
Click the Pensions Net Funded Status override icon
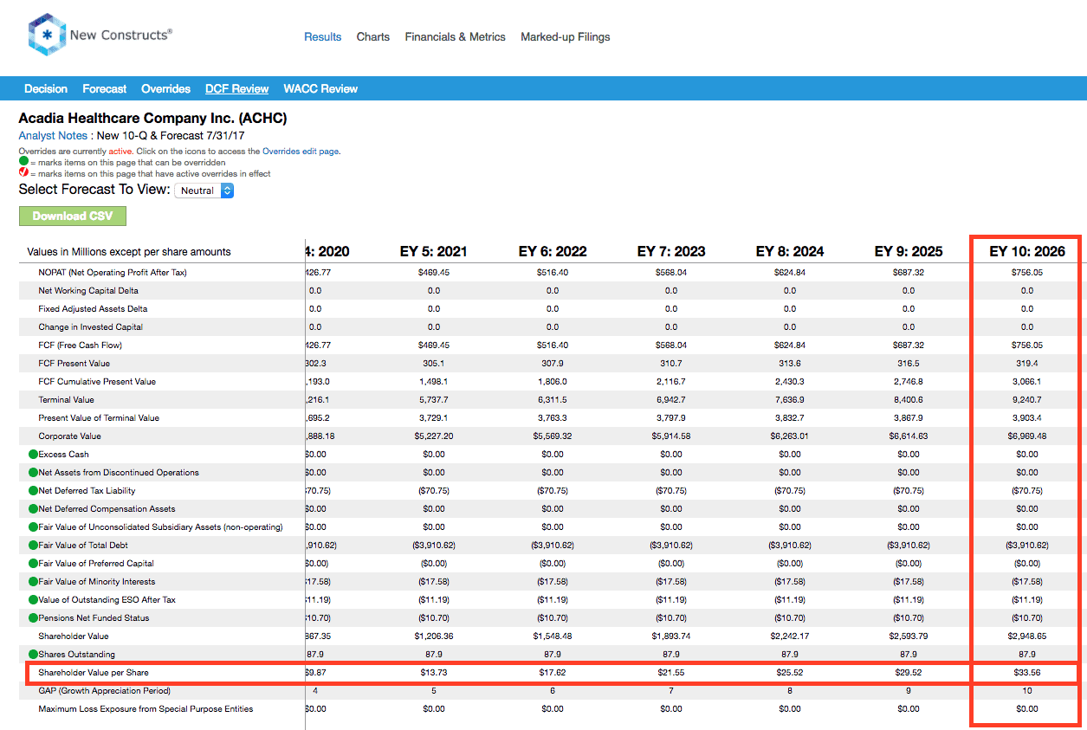point(33,618)
